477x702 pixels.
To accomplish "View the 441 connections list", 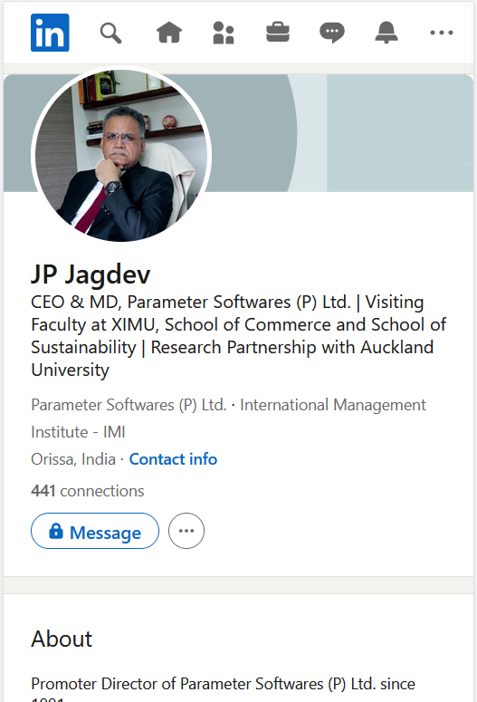I will pyautogui.click(x=87, y=491).
